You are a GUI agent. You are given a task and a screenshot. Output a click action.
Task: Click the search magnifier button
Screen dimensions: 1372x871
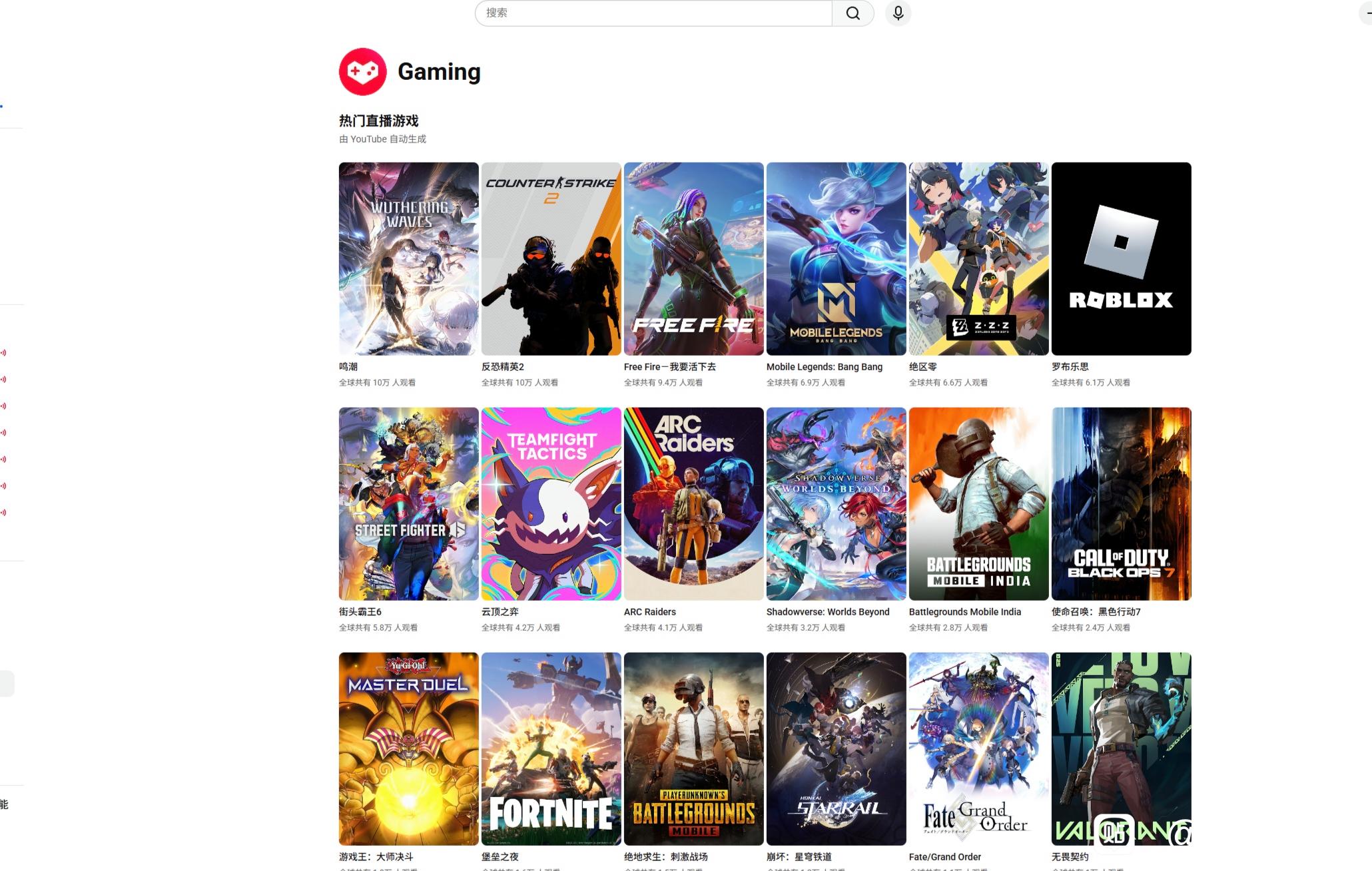pos(853,13)
